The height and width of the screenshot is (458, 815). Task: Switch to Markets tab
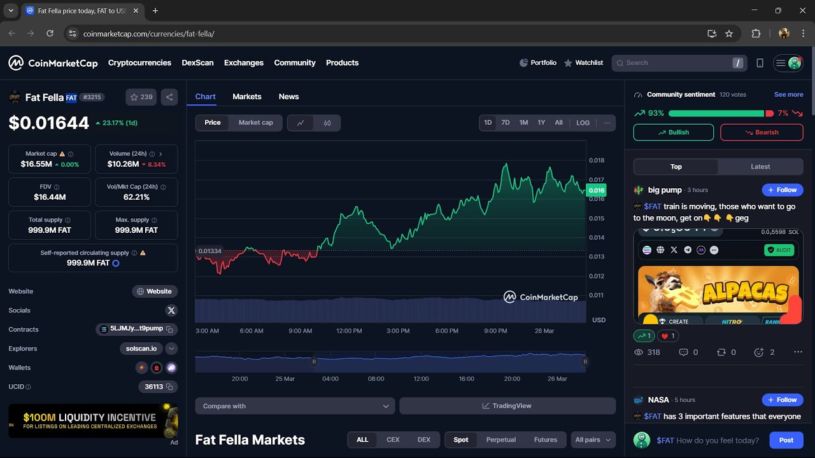coord(247,97)
